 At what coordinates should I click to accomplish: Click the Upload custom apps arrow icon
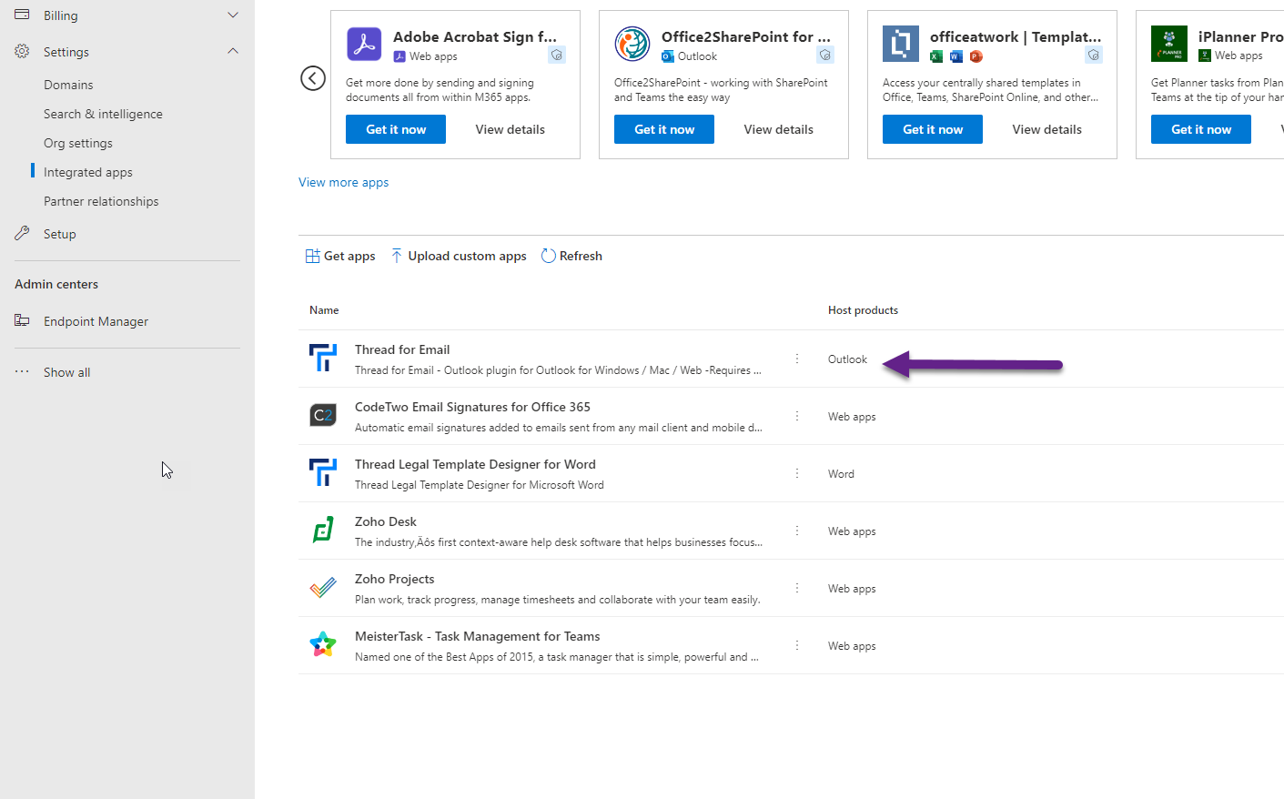coord(397,256)
